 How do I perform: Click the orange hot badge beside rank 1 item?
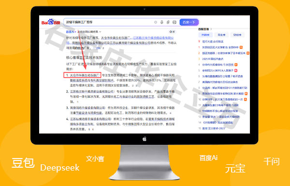(x=241, y=47)
